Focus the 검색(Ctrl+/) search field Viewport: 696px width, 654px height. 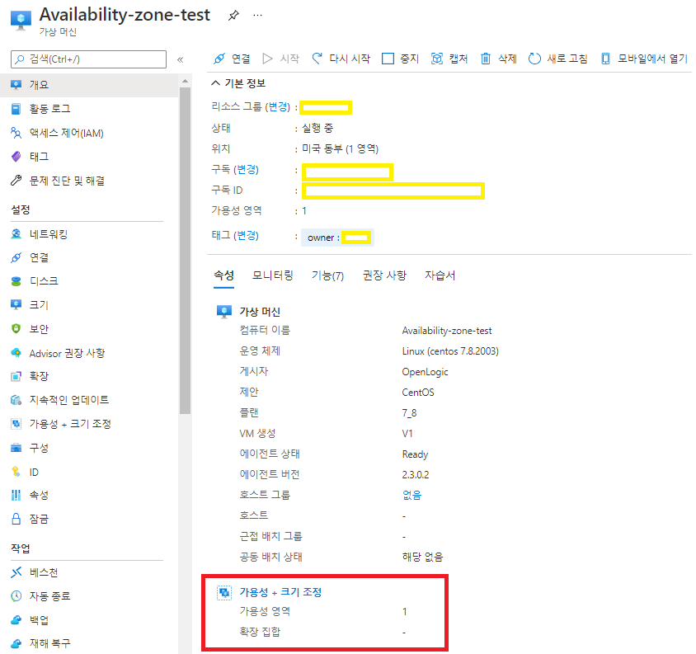pyautogui.click(x=89, y=59)
